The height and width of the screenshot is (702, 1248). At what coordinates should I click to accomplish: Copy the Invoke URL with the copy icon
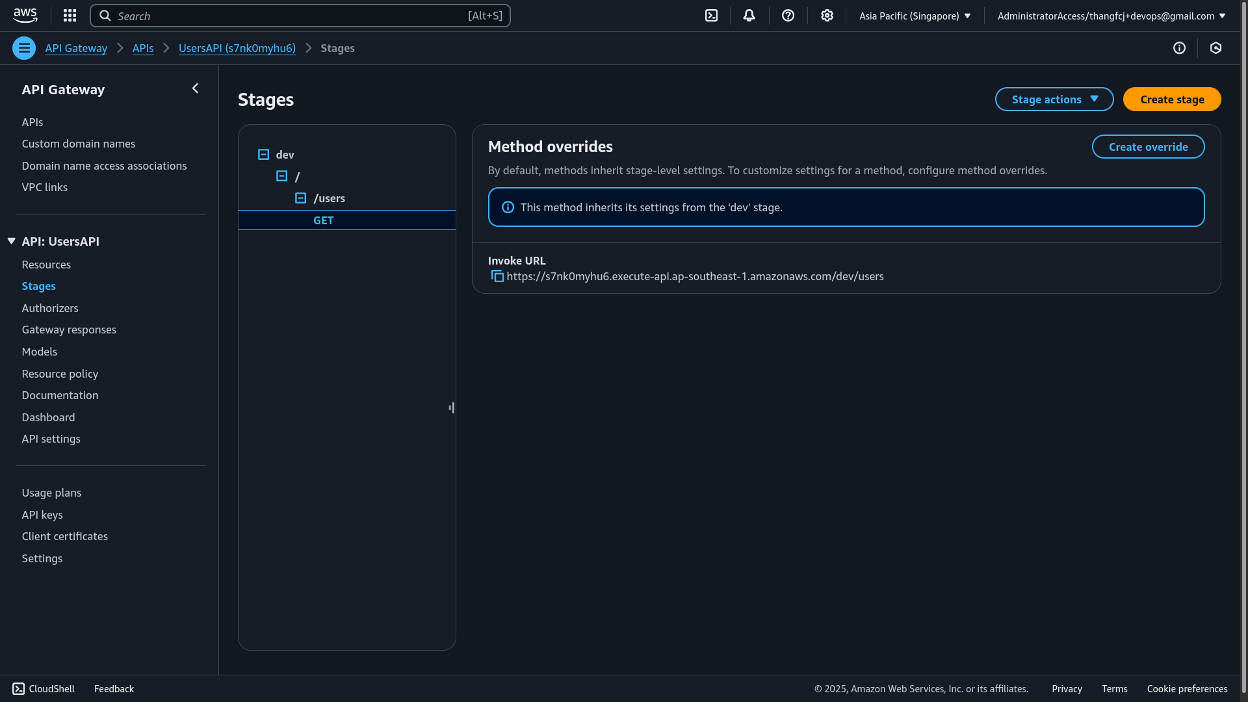click(497, 276)
